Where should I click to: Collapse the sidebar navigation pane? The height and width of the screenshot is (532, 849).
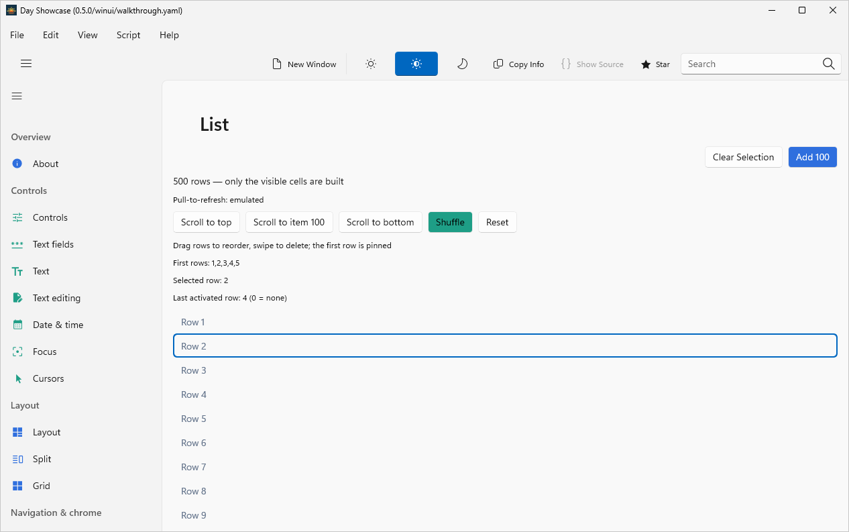[17, 96]
